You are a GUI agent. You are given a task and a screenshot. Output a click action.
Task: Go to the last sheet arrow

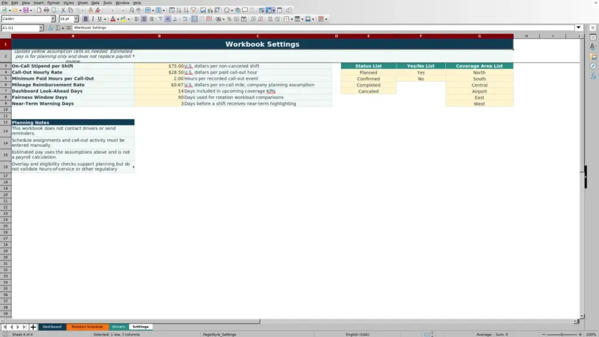(x=24, y=326)
